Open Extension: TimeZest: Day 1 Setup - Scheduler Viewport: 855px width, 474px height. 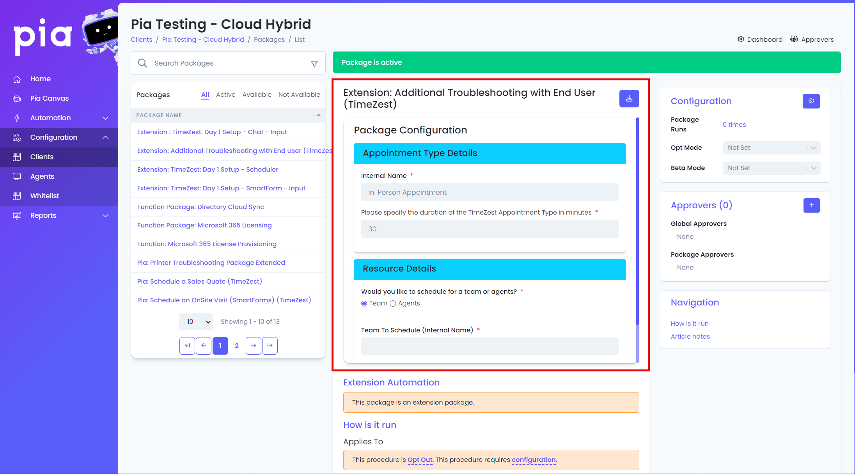point(208,169)
